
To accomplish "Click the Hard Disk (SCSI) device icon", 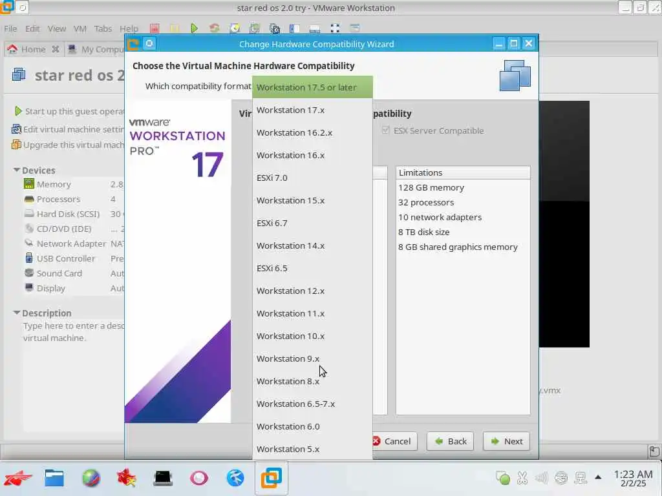I will pyautogui.click(x=28, y=213).
